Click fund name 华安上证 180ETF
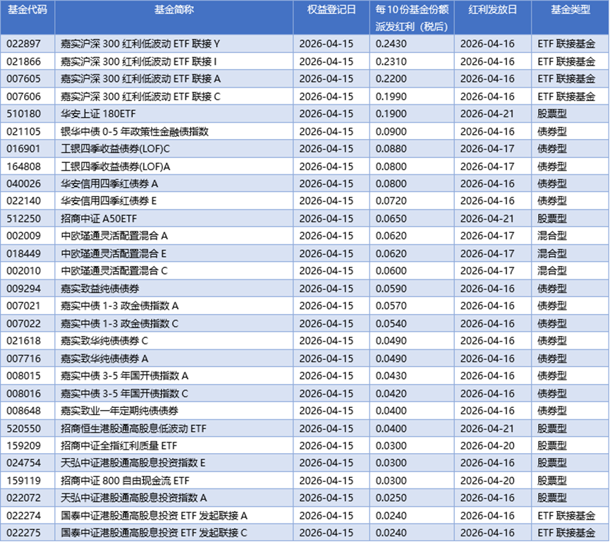Screen dimensions: 610x542 point(99,114)
